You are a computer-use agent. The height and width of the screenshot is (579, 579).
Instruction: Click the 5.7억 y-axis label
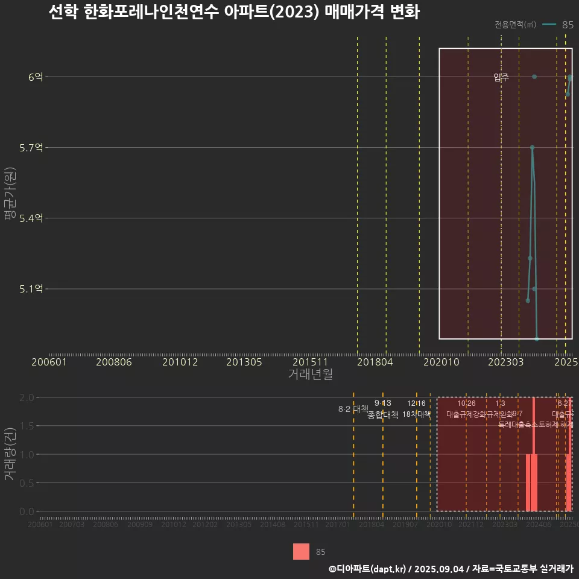point(31,148)
